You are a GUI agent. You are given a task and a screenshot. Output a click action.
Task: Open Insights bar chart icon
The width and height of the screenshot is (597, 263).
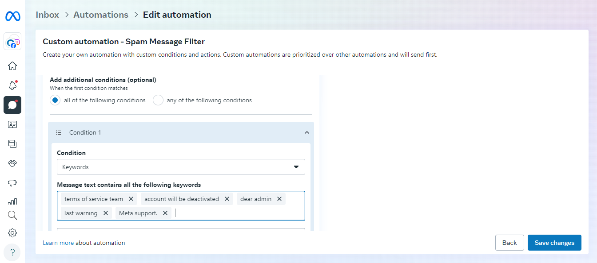12,201
